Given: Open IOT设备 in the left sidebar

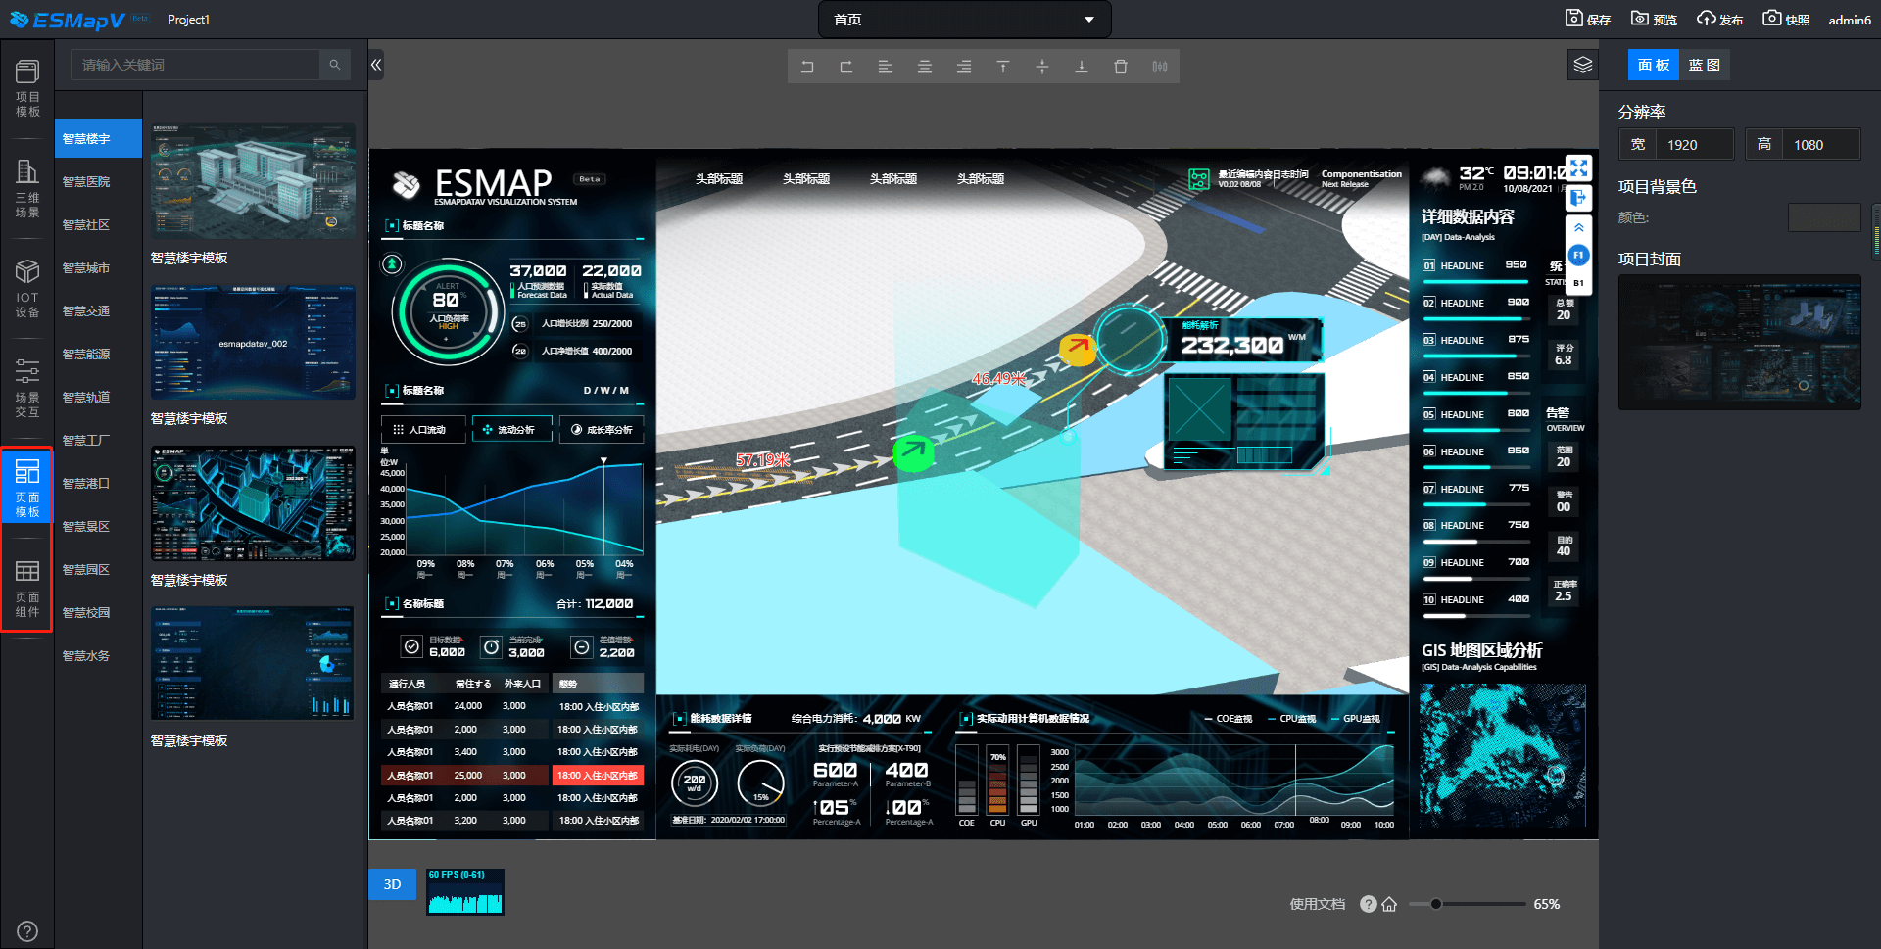Looking at the screenshot, I should 27,289.
